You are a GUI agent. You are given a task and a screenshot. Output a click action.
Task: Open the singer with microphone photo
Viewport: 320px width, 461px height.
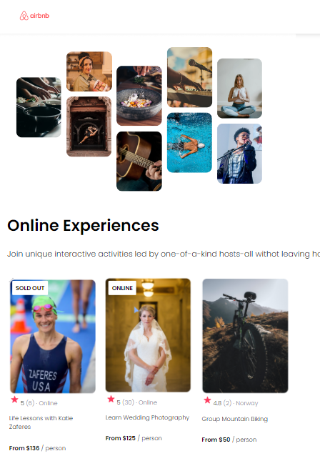pyautogui.click(x=239, y=154)
